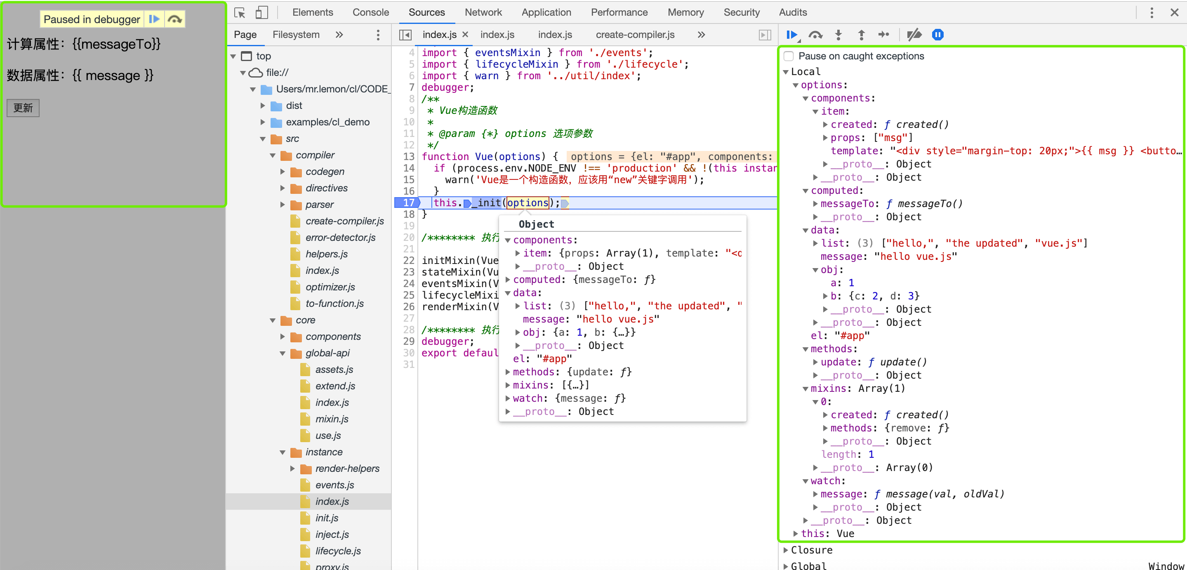This screenshot has height=570, width=1187.
Task: Click the Step out of function arrow
Action: click(x=861, y=35)
